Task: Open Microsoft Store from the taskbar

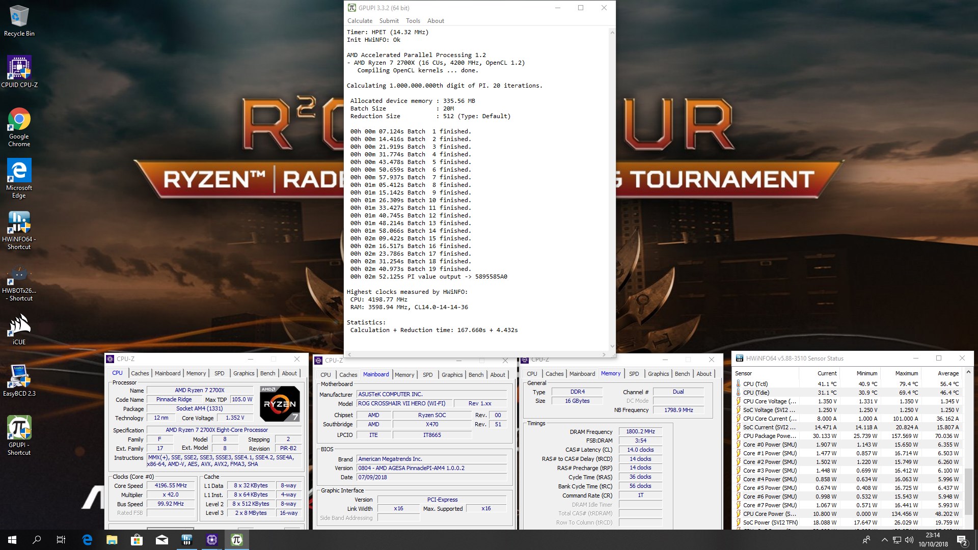Action: click(137, 540)
